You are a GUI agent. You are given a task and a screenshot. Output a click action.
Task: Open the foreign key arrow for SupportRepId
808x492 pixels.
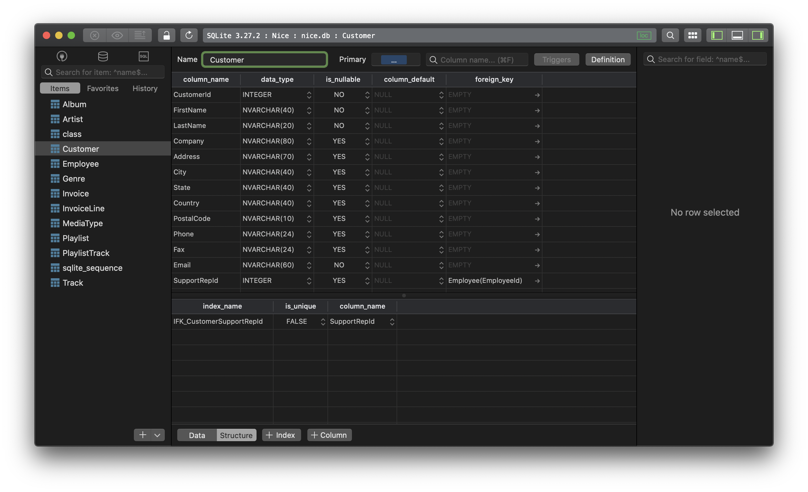click(536, 280)
